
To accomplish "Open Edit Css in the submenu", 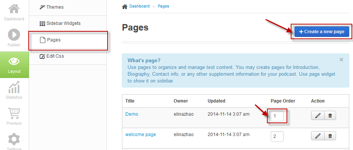I will [x=68, y=56].
